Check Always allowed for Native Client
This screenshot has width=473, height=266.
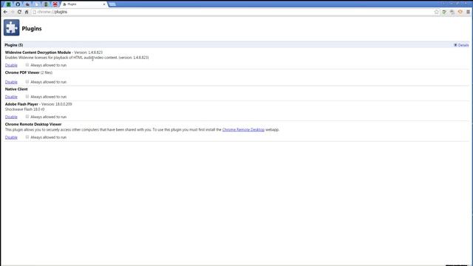point(27,97)
